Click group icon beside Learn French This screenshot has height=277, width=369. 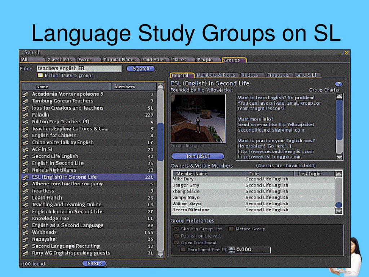coord(26,198)
